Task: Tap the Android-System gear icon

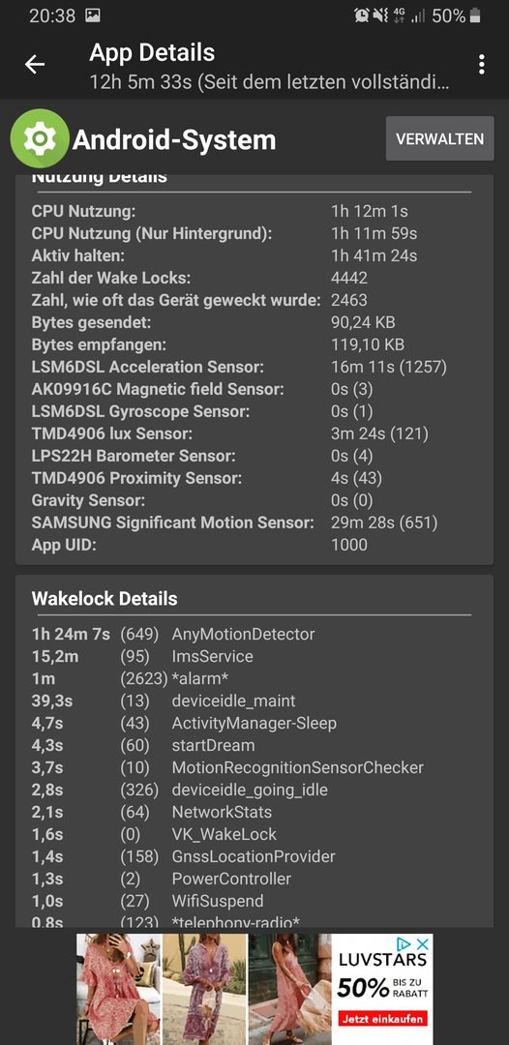Action: (x=40, y=138)
